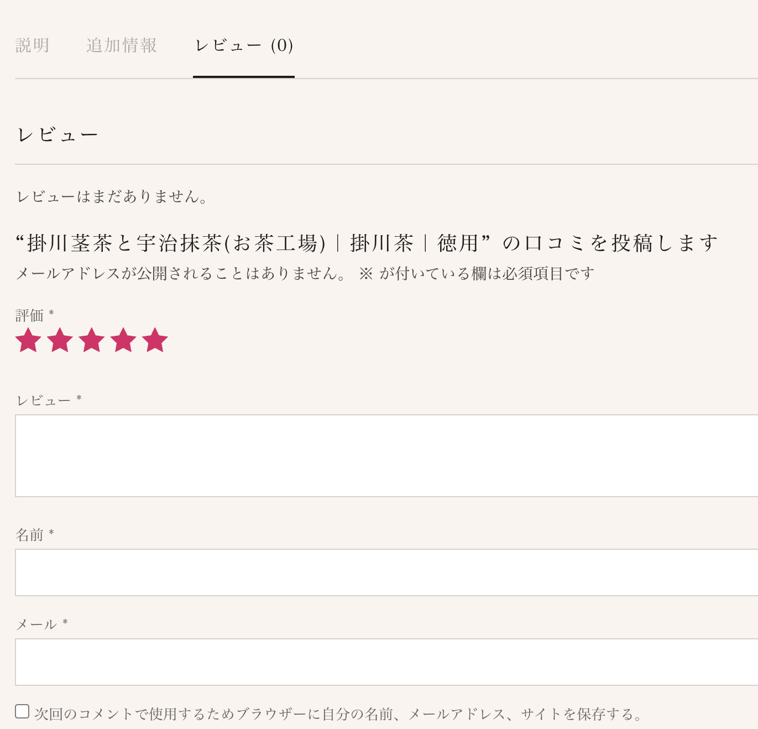Select the レビュー (0) tab
This screenshot has width=758, height=729.
point(244,45)
